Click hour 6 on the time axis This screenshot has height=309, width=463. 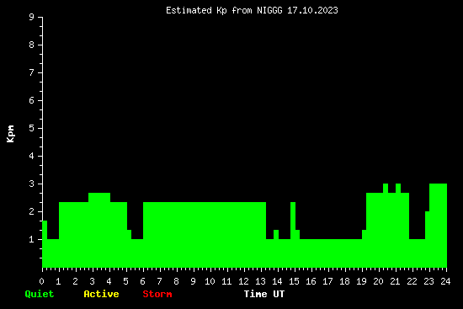click(x=142, y=281)
